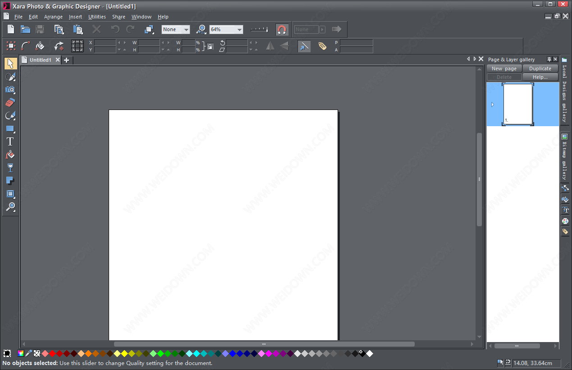Open the Share menu

[x=119, y=17]
